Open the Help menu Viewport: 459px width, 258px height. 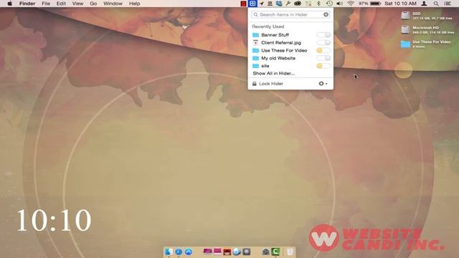tap(134, 4)
